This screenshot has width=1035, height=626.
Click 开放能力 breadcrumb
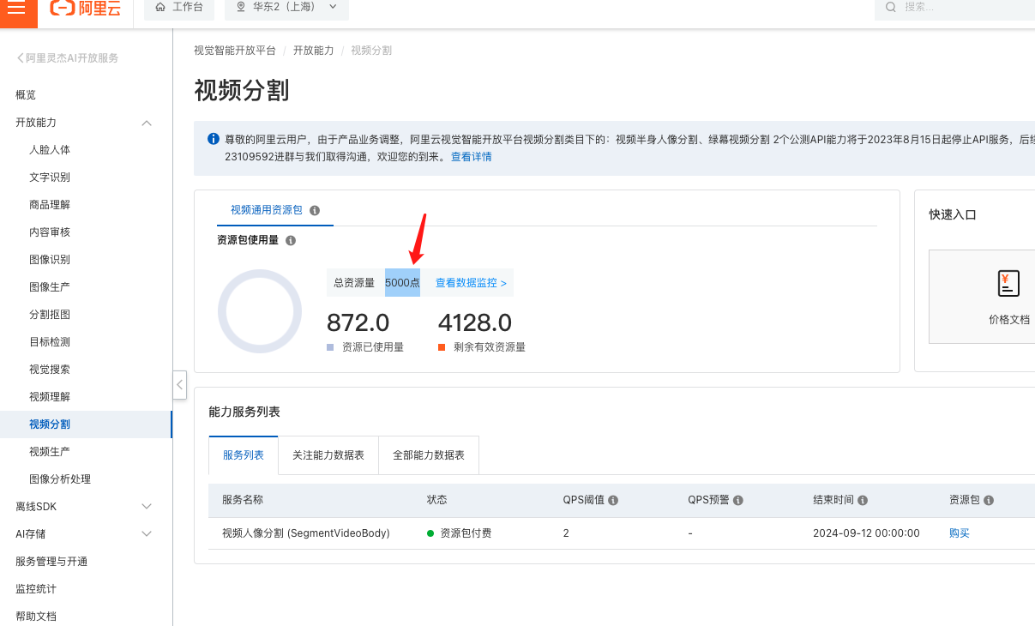click(314, 51)
